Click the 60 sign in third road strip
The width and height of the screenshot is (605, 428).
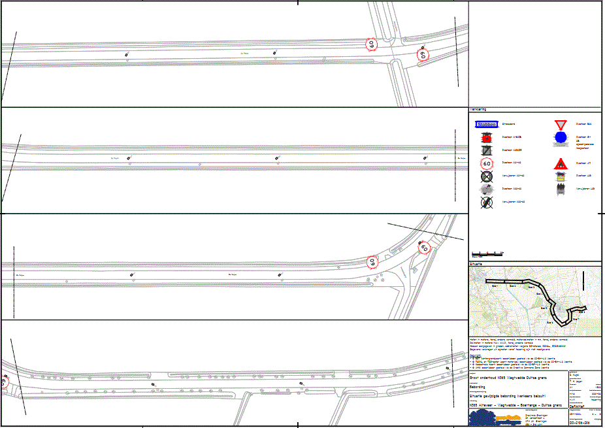coord(372,262)
